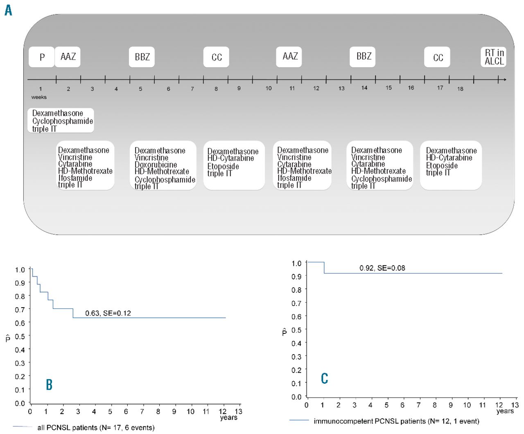Click the AAZ box above week 2
Viewport: 524px width, 434px height.
[x=68, y=57]
